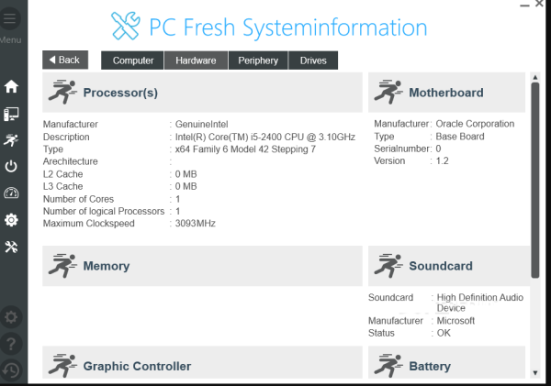
Task: Click the dimmed gear icon near sidebar bottom
Action: point(10,317)
